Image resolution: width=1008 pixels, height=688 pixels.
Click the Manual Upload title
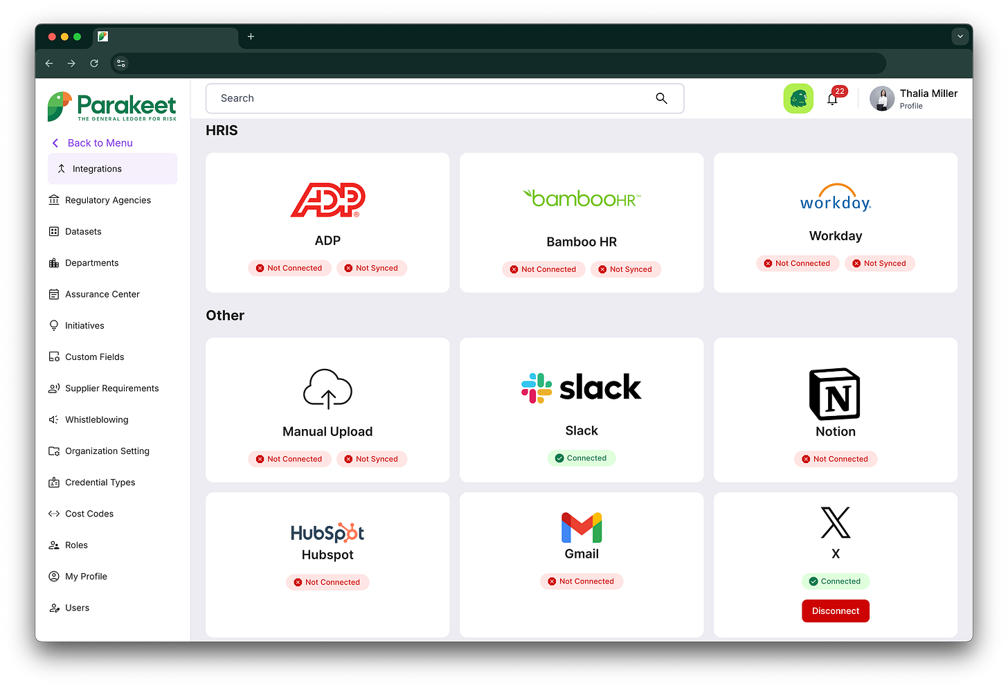pyautogui.click(x=327, y=431)
